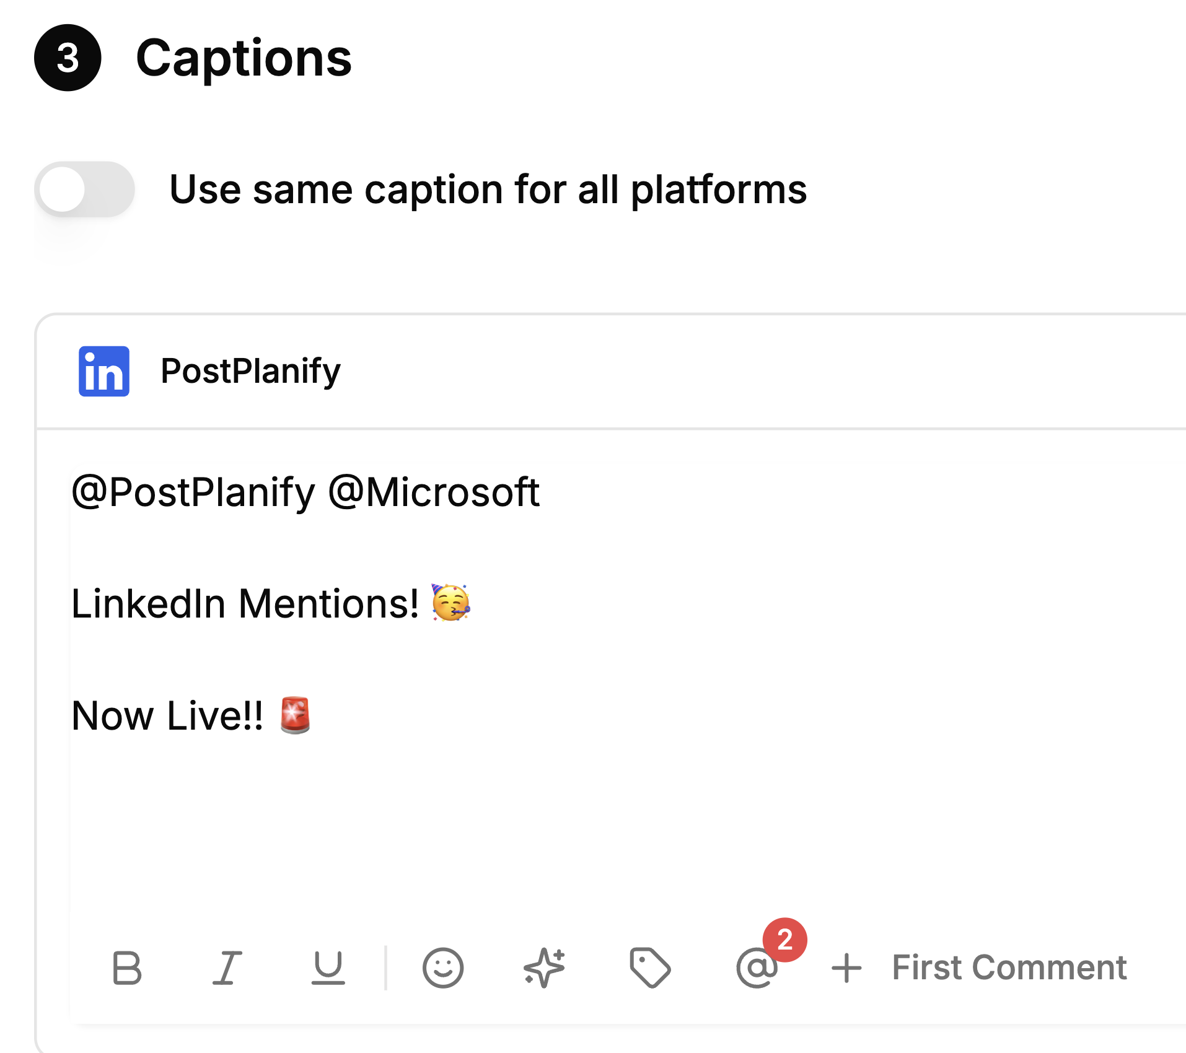Screen dimensions: 1186x1053
Task: Launch the AI sparkle caption assistant
Action: [x=545, y=968]
